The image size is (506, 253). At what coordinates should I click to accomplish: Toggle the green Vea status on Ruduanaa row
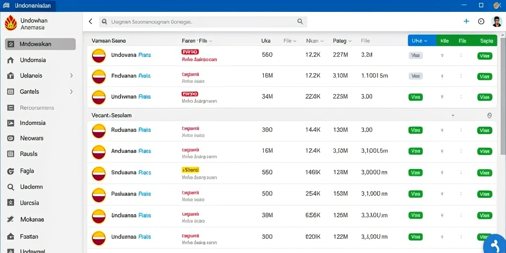(416, 130)
